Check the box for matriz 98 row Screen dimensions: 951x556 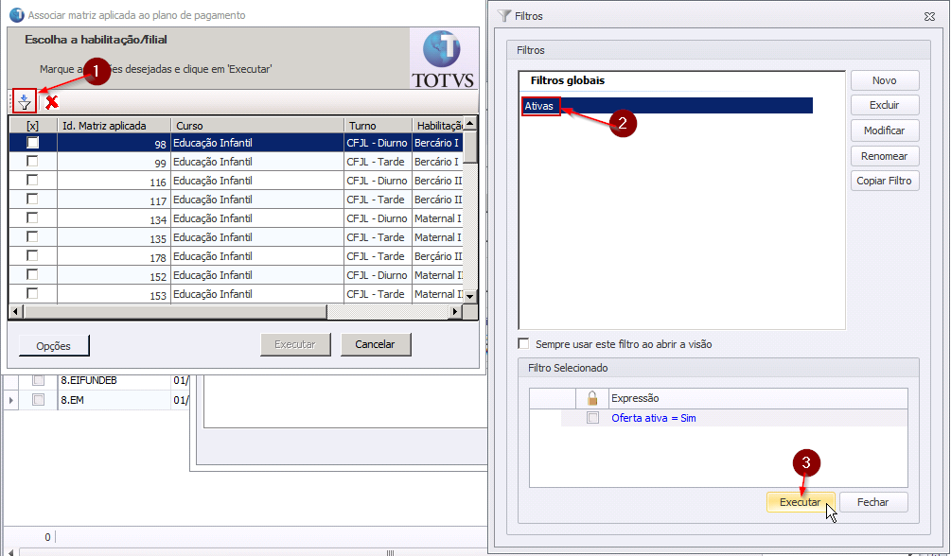point(33,143)
